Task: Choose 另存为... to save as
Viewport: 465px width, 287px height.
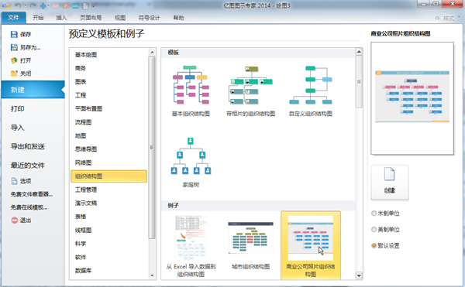Action: pyautogui.click(x=26, y=47)
